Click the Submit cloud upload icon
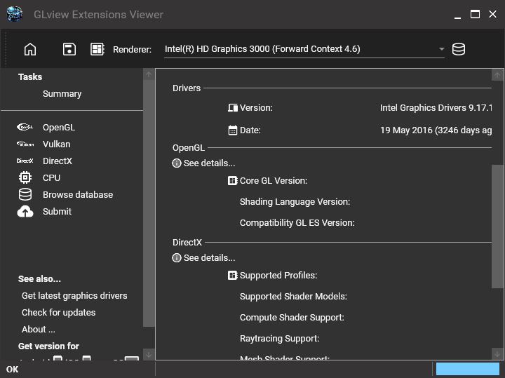The width and height of the screenshot is (505, 378). click(25, 212)
